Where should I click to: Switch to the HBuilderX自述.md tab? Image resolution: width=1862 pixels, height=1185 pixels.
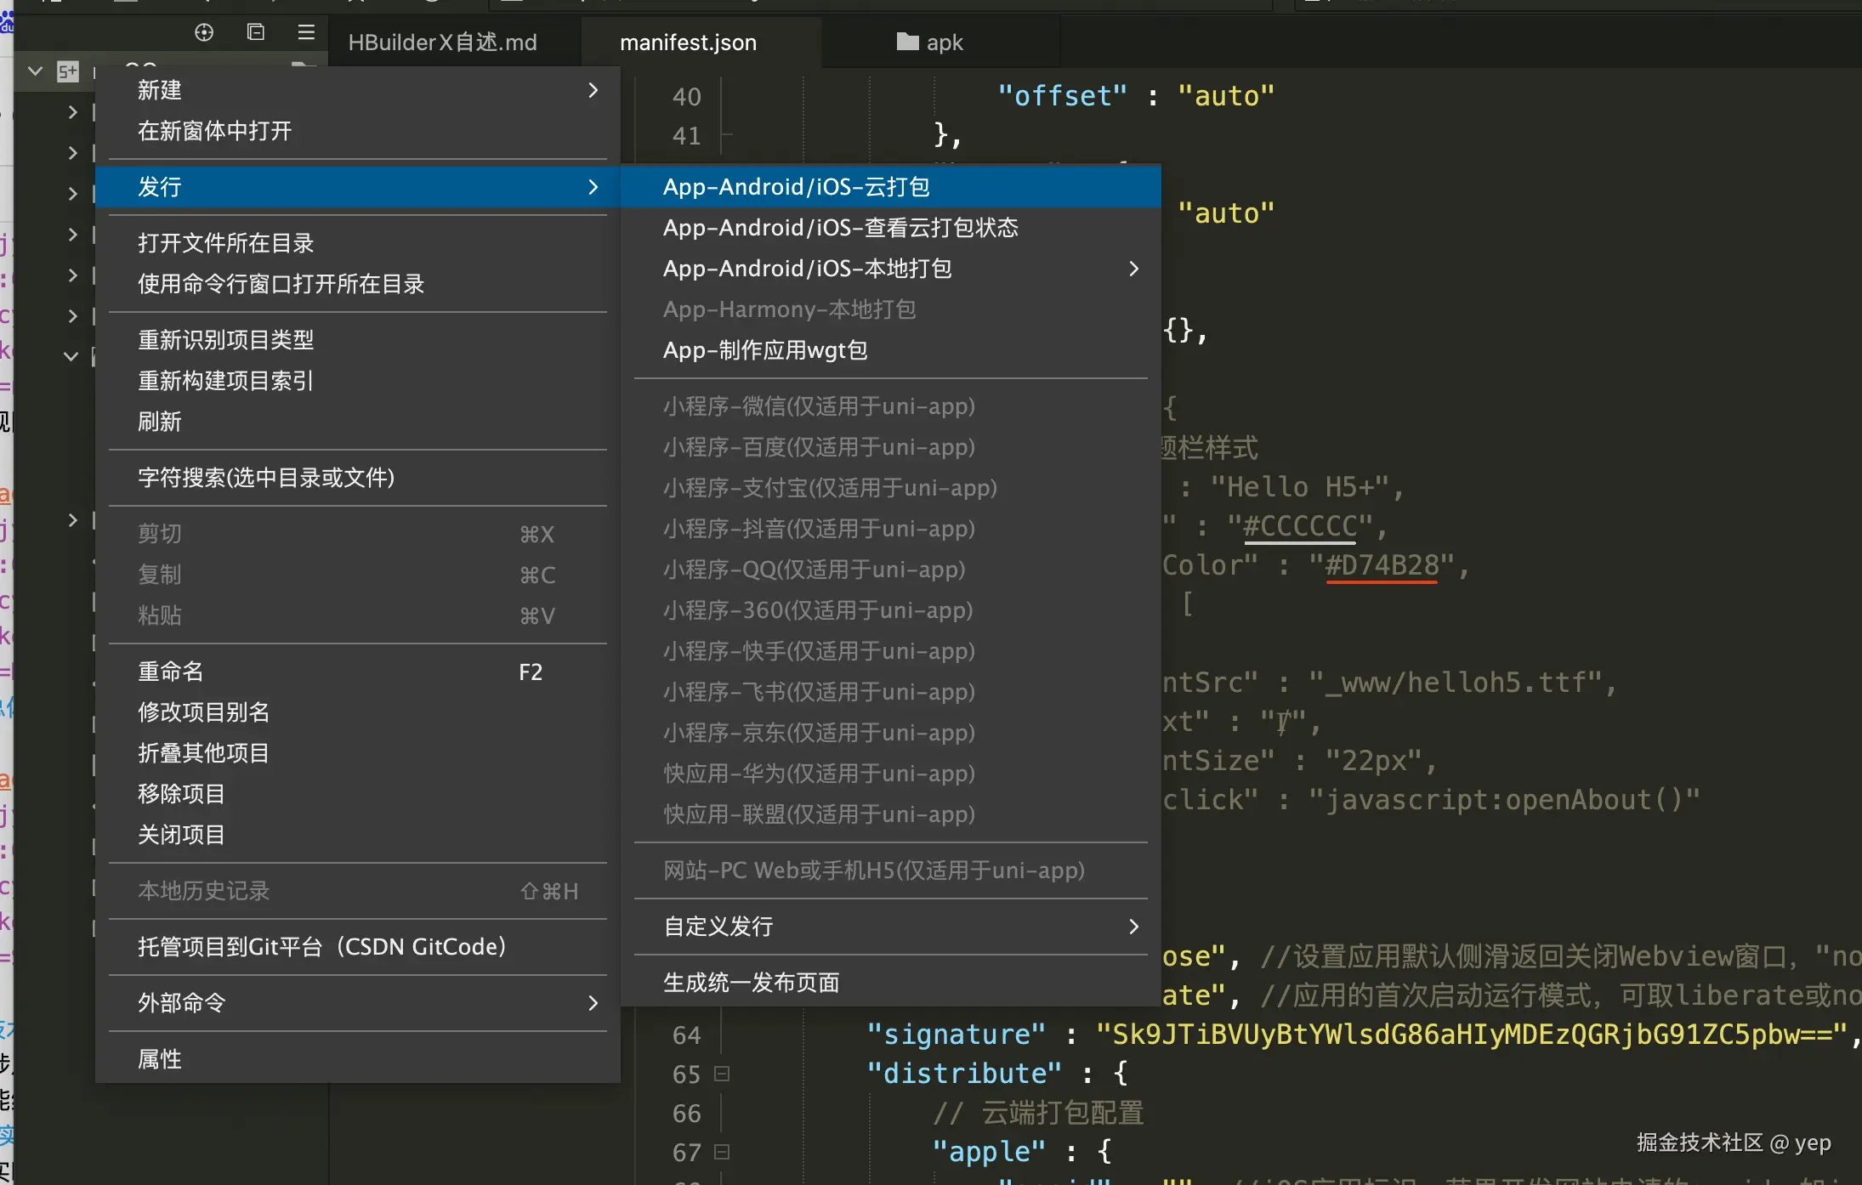pos(442,43)
